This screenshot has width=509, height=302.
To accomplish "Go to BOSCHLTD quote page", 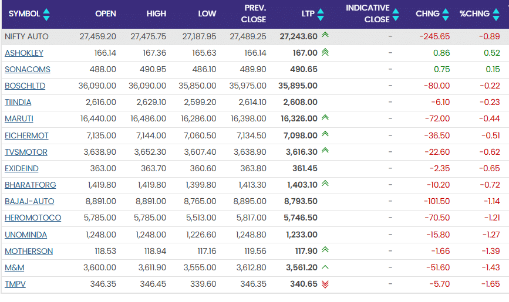I will (x=25, y=86).
